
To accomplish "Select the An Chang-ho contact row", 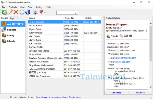I will pos(65,76).
